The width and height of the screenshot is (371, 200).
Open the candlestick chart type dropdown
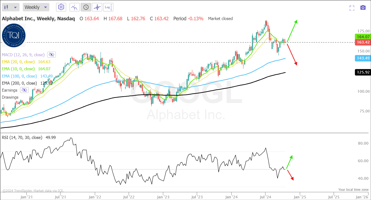point(11,7)
